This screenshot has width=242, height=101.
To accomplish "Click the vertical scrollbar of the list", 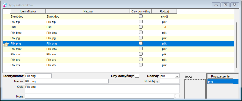I will 237,45.
